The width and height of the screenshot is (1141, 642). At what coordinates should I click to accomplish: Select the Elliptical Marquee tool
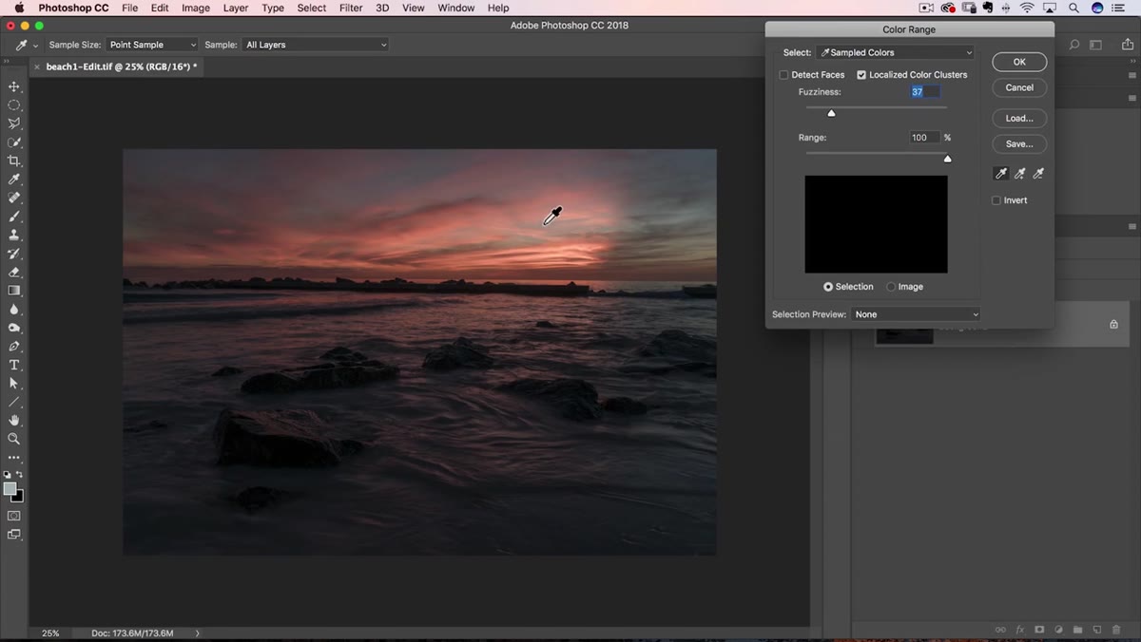14,105
